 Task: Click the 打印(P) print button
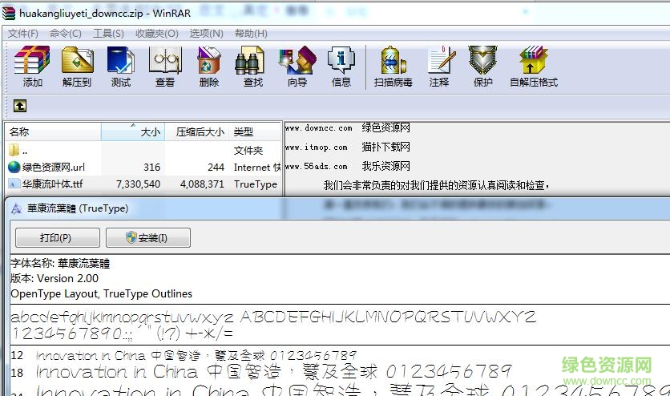coord(58,237)
